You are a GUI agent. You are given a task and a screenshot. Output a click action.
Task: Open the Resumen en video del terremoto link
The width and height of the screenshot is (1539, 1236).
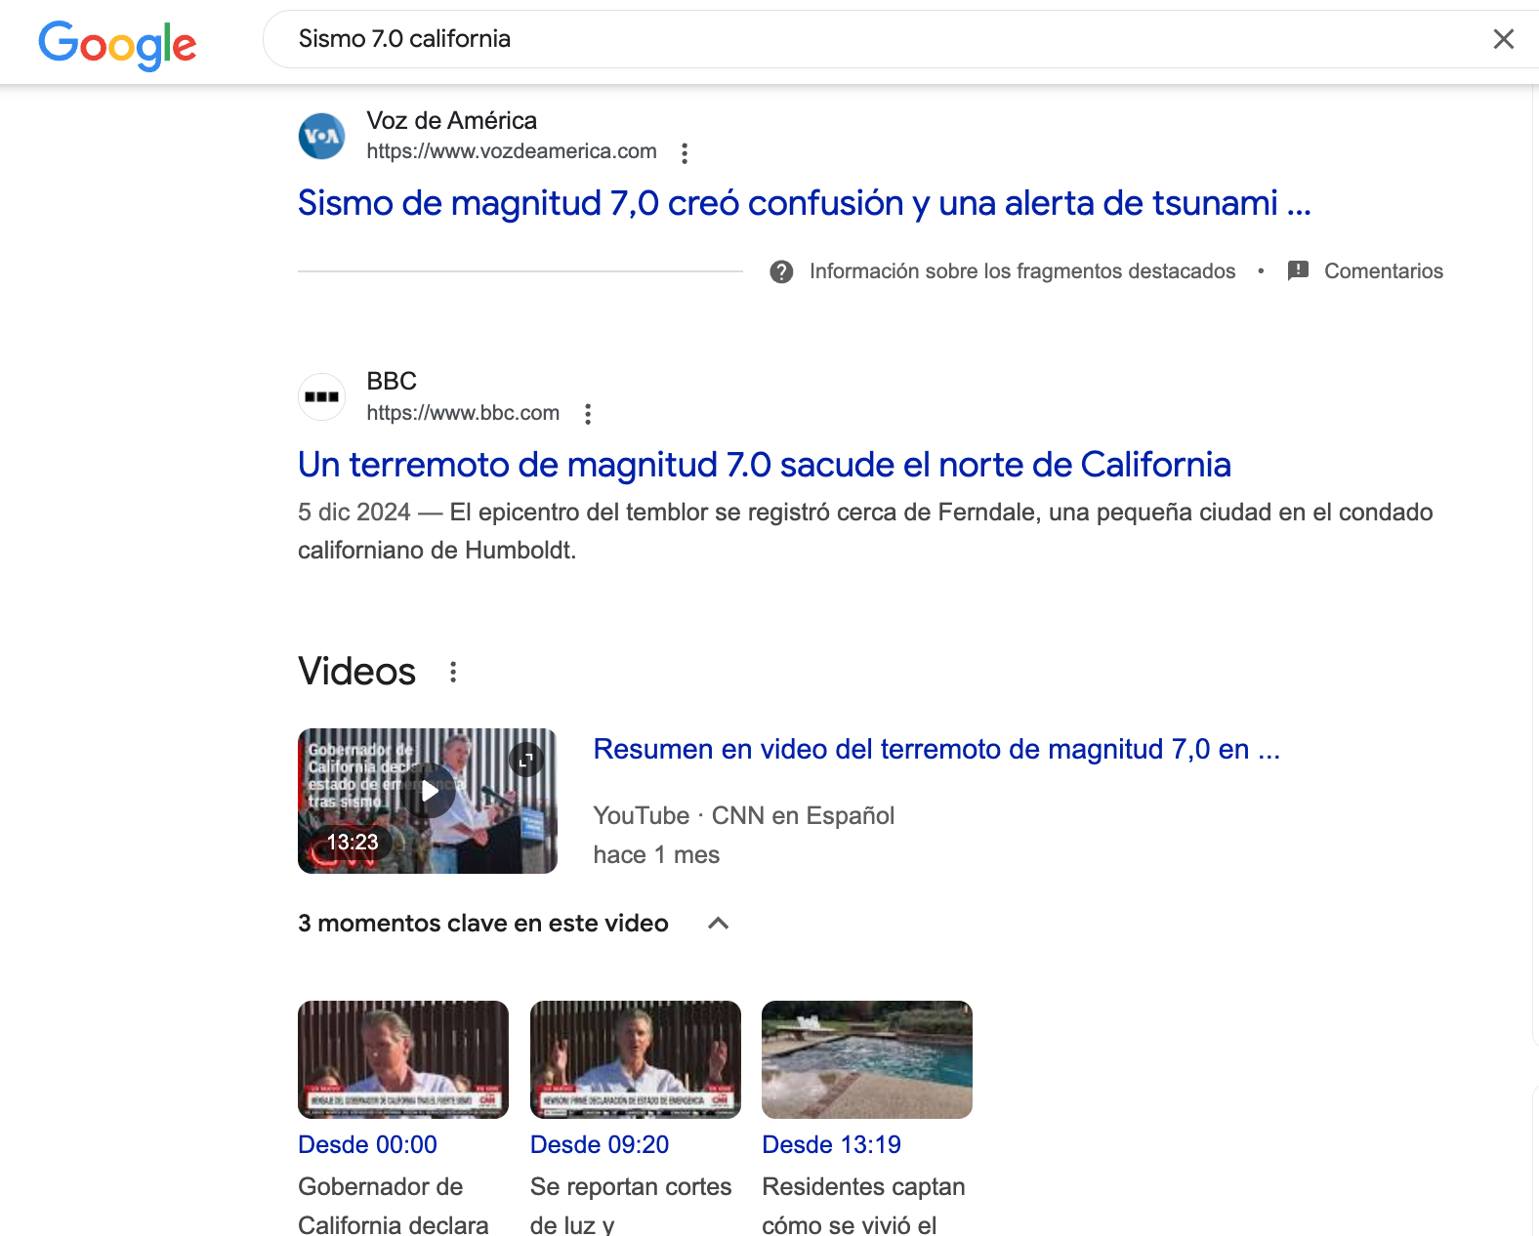pyautogui.click(x=936, y=749)
